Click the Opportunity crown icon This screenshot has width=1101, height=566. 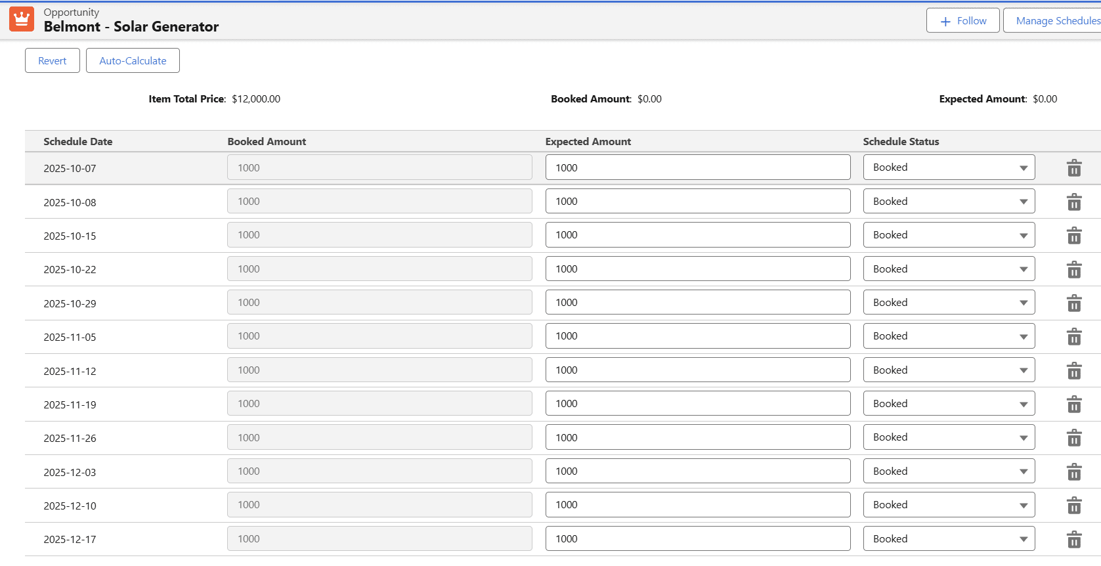coord(22,20)
